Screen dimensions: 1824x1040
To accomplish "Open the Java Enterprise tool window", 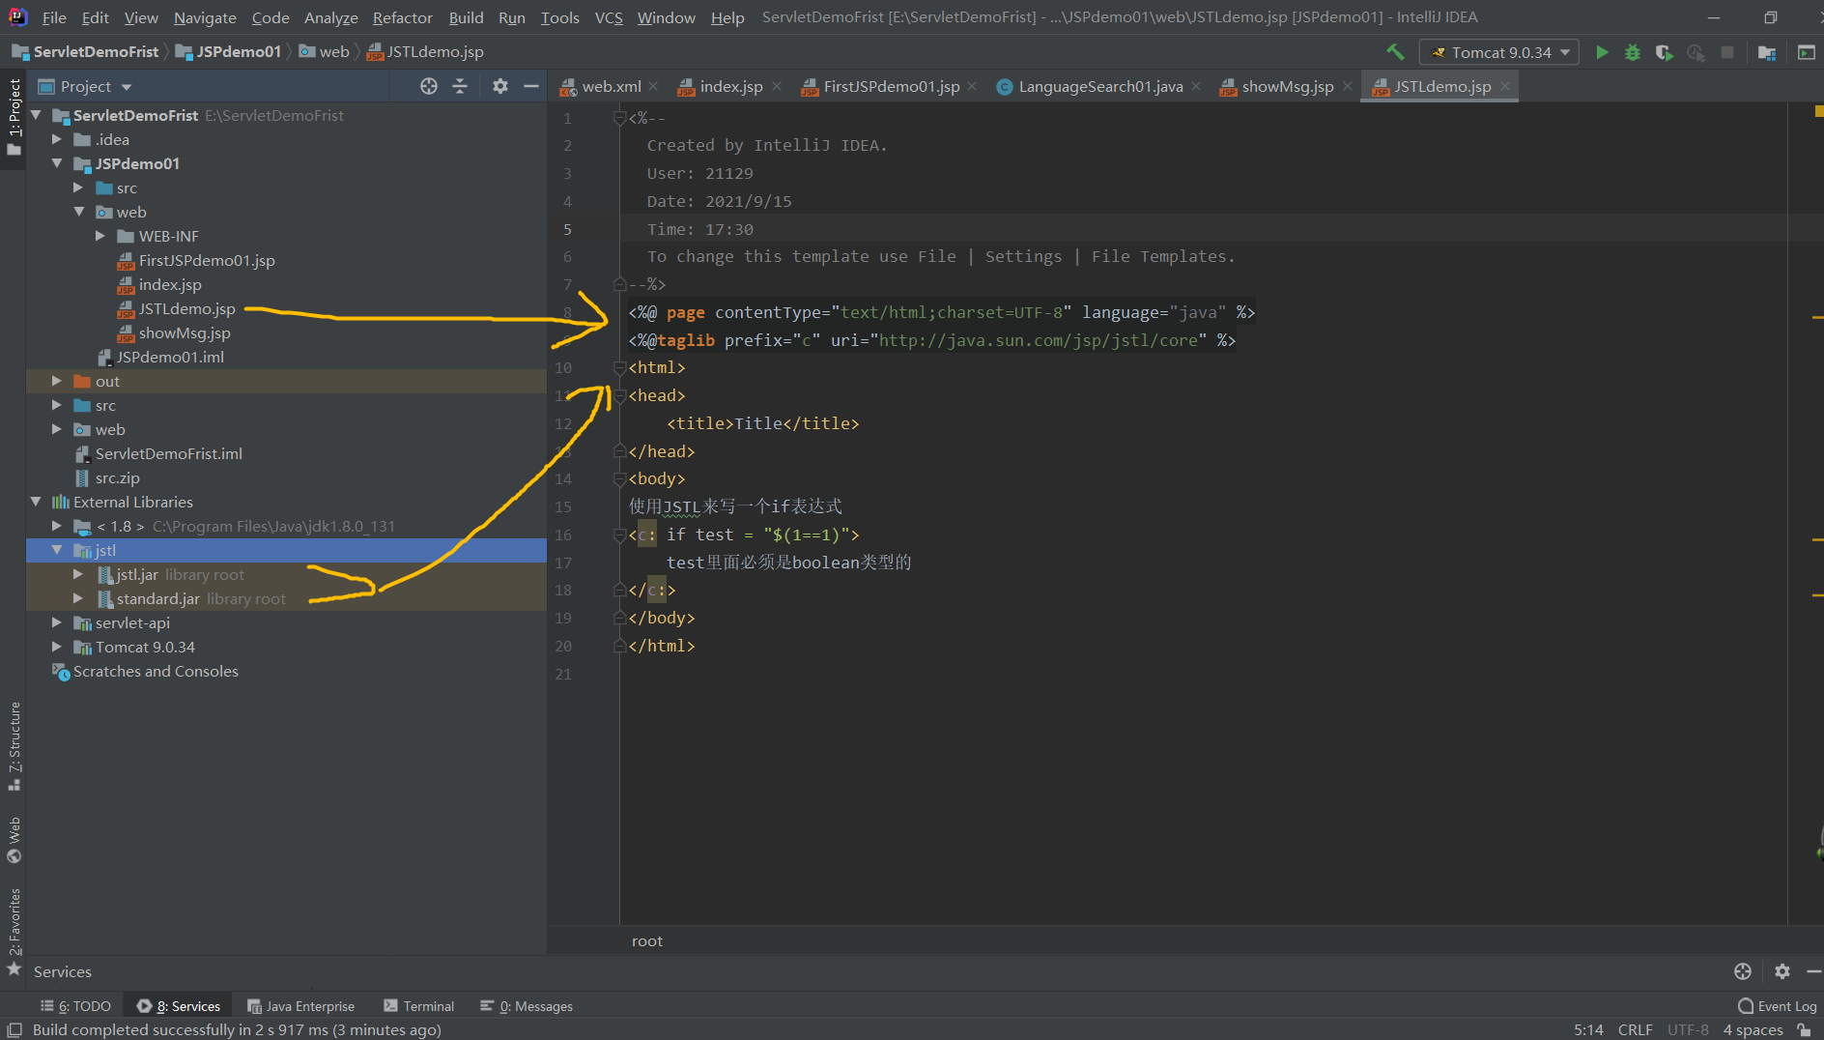I will pos(301,1006).
